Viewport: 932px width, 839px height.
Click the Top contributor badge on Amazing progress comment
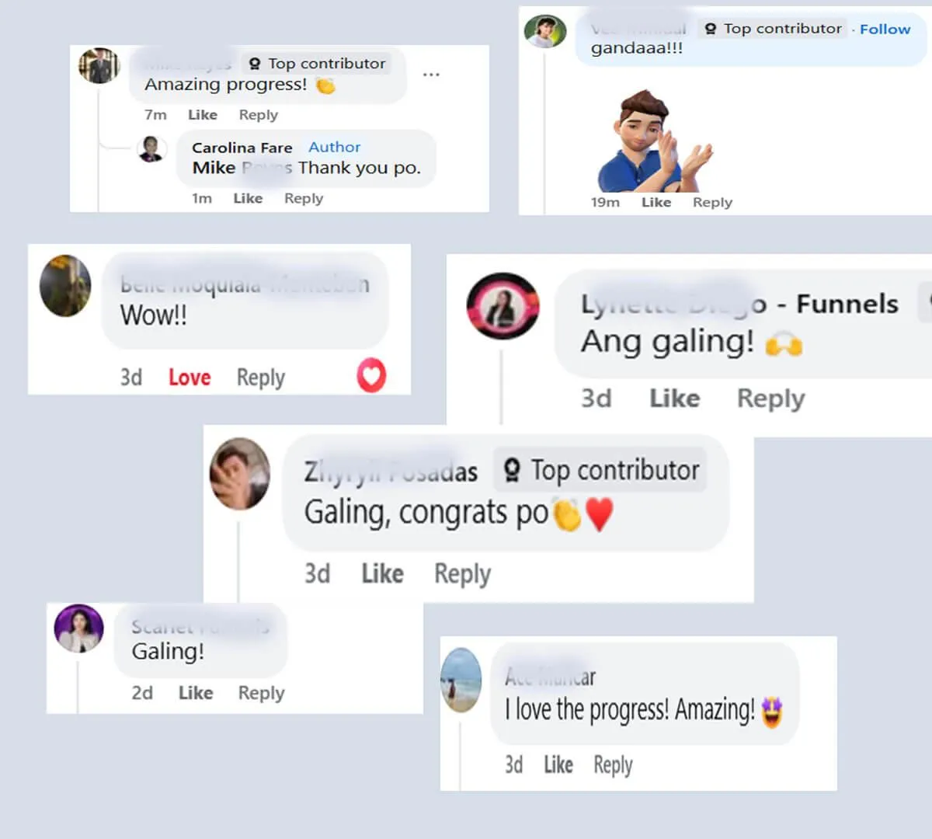pos(316,64)
